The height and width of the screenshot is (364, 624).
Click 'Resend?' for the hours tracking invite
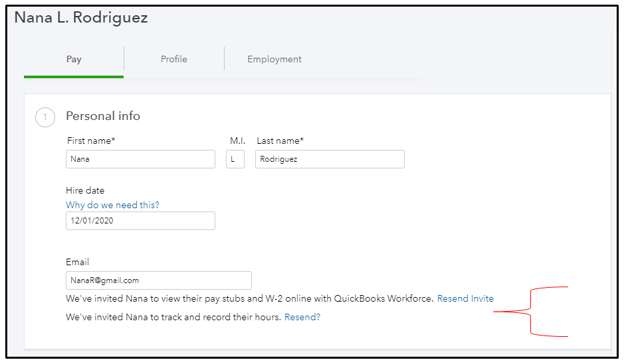coord(302,317)
